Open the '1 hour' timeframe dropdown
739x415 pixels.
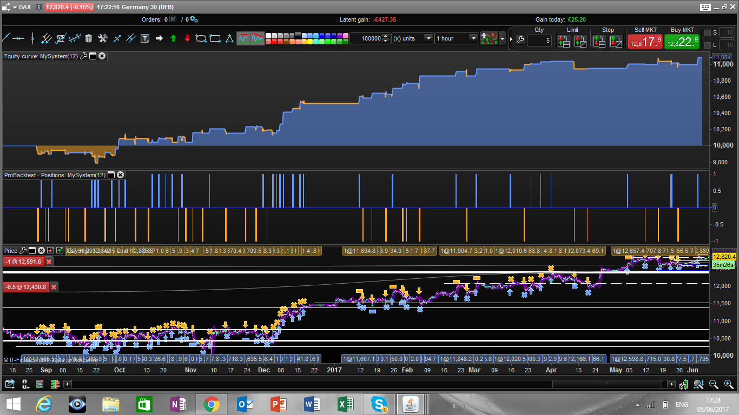473,38
